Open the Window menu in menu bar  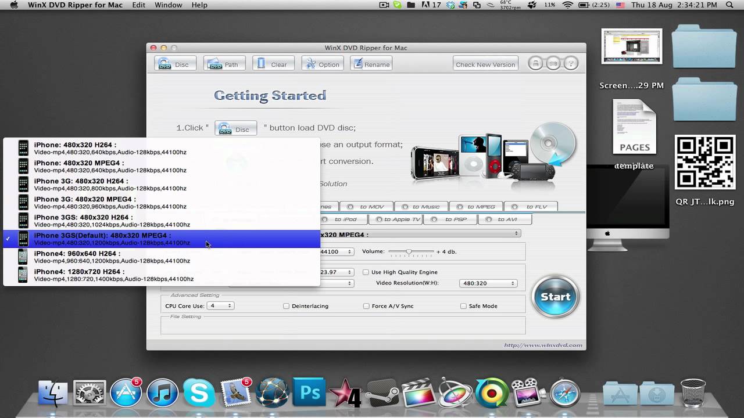pyautogui.click(x=169, y=5)
